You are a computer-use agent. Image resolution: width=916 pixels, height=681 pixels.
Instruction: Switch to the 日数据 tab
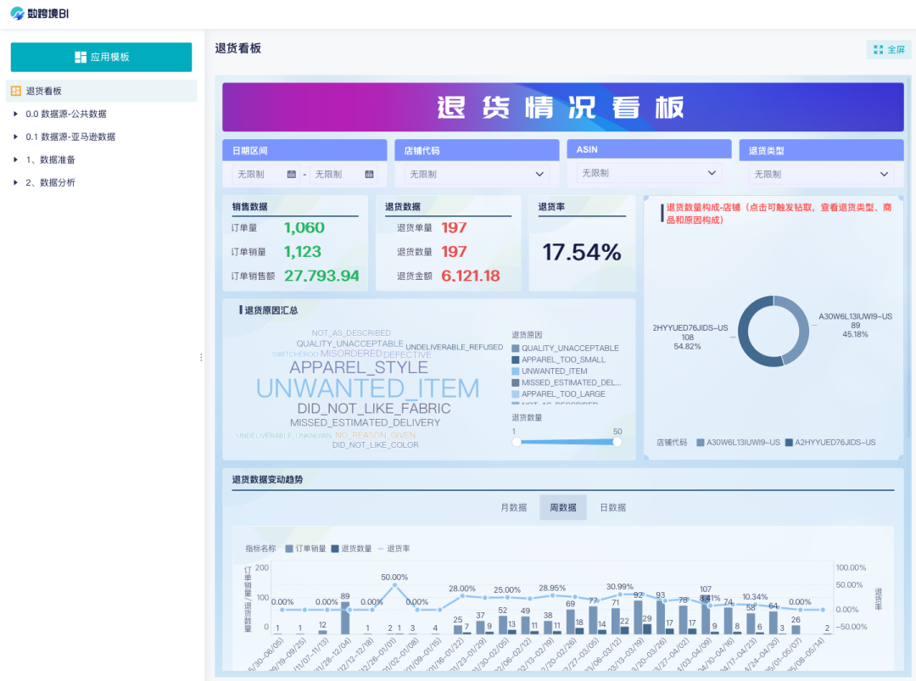tap(613, 507)
